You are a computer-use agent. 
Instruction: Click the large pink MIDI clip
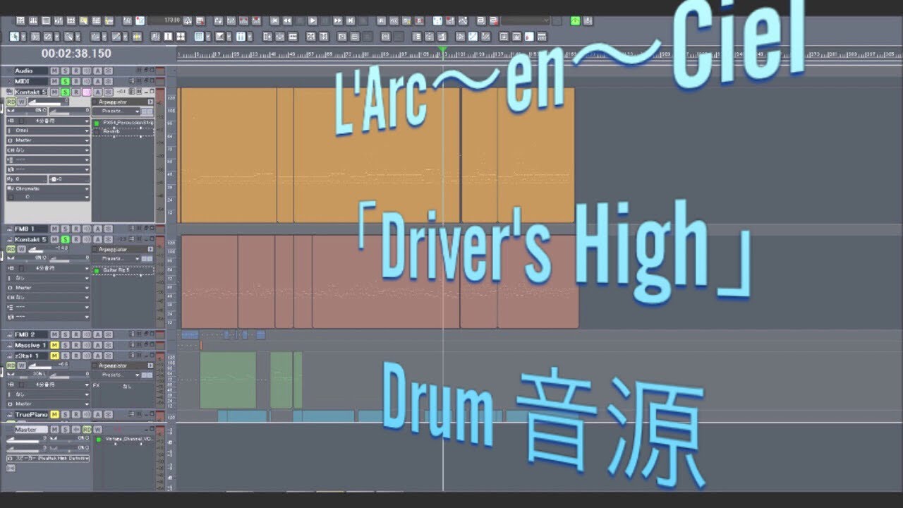385,282
